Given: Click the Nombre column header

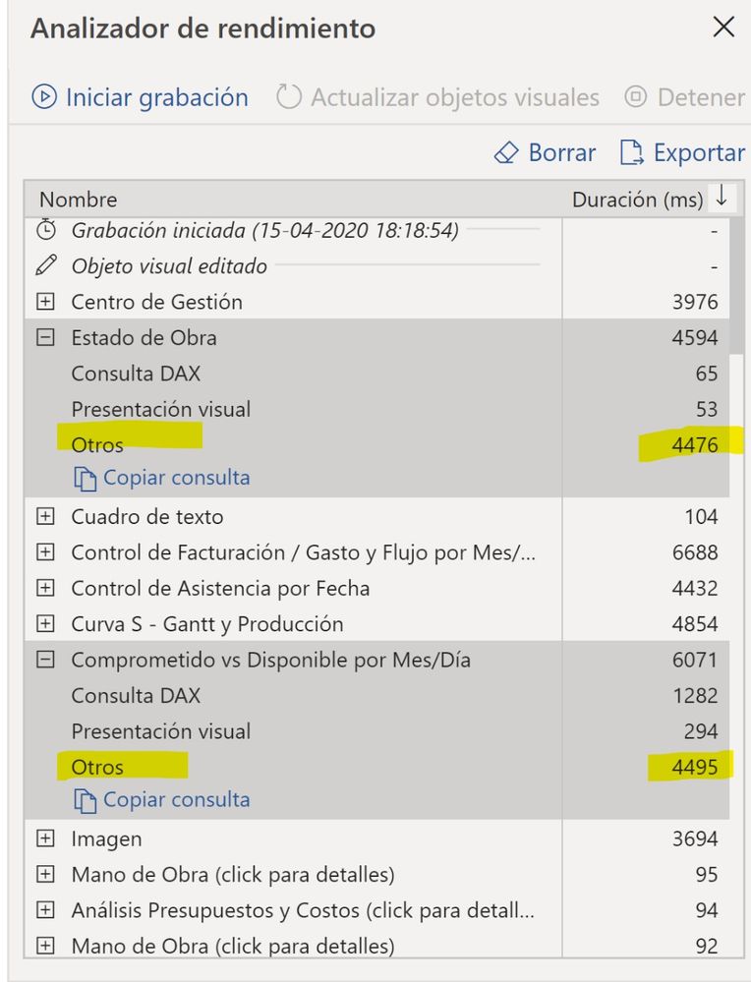Looking at the screenshot, I should (x=79, y=200).
